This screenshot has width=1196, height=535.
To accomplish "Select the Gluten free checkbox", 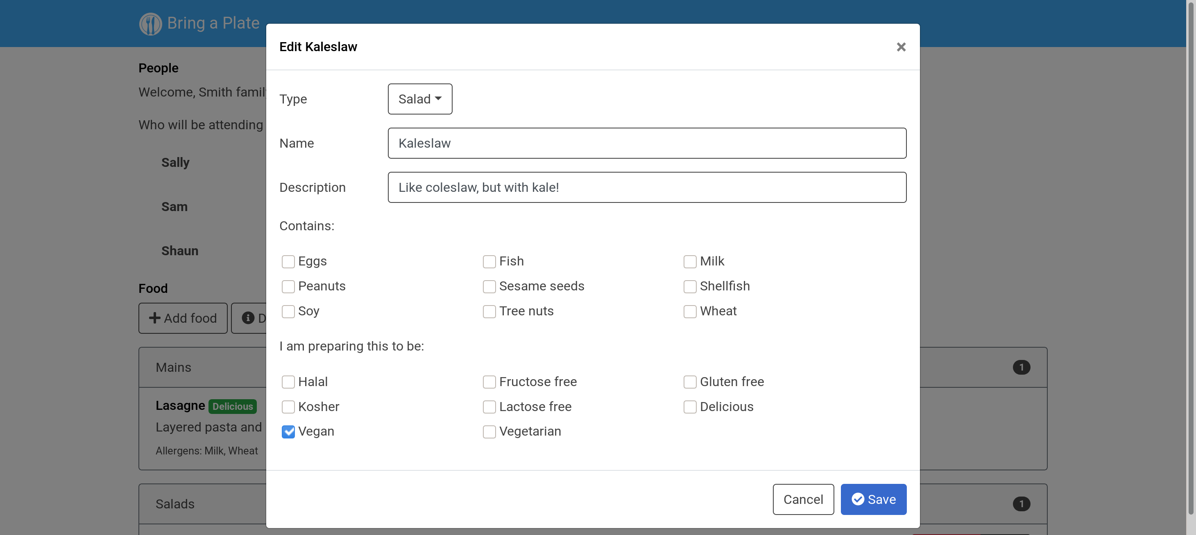I will click(x=689, y=382).
